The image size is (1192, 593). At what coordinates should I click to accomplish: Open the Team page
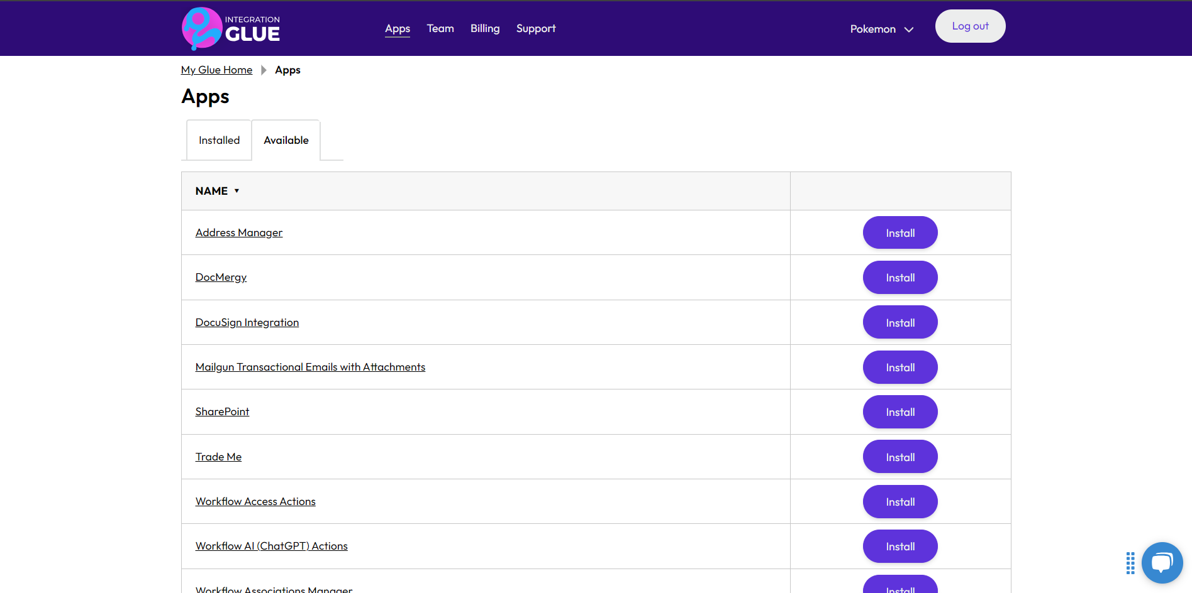(x=440, y=28)
